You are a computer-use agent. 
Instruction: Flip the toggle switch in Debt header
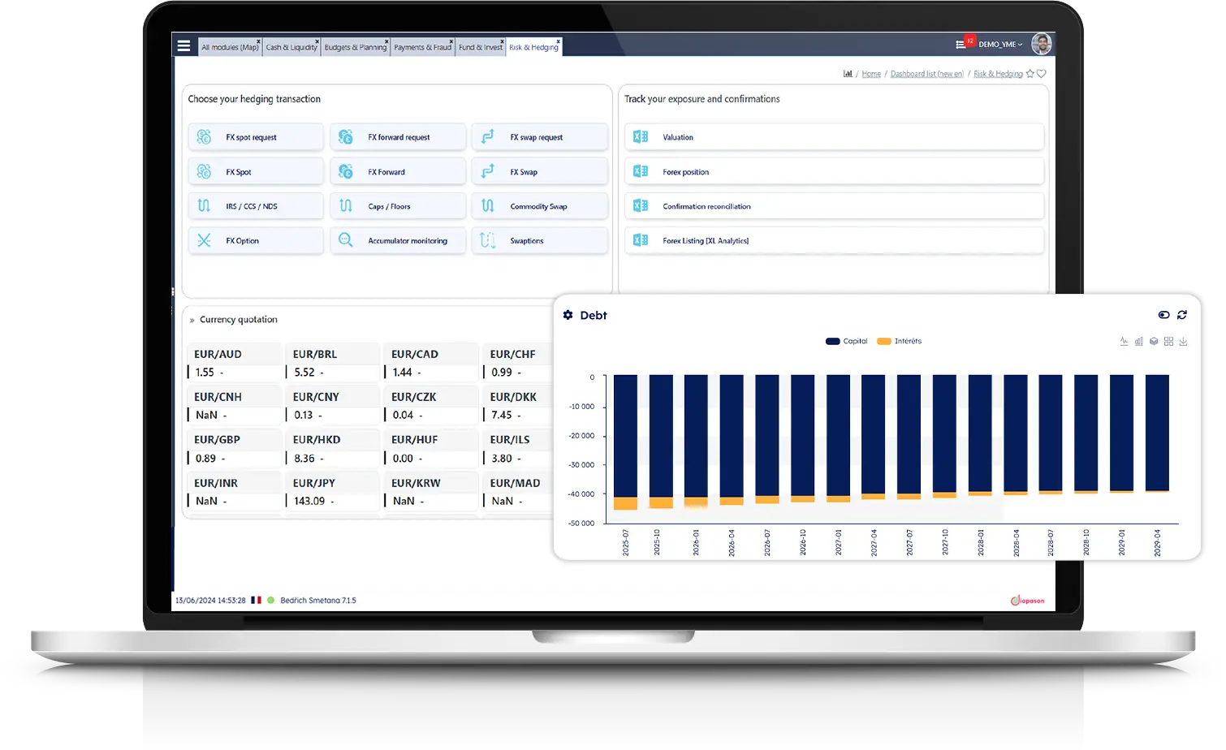[x=1163, y=315]
